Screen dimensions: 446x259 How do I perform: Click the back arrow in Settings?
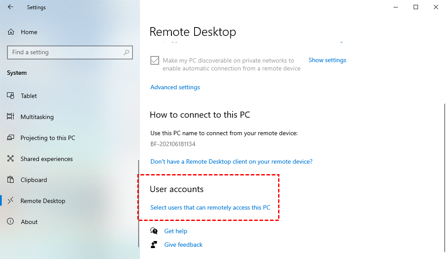[10, 7]
